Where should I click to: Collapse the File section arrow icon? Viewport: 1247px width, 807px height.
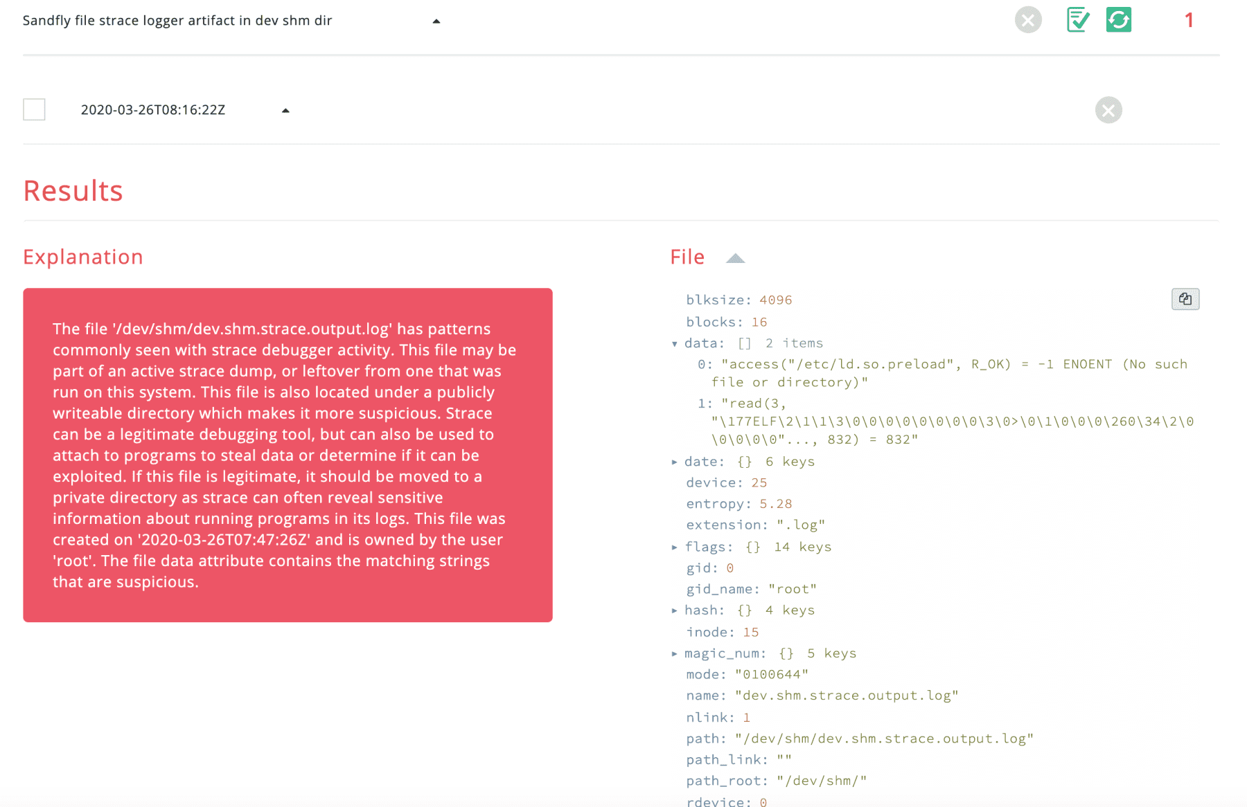(x=735, y=257)
